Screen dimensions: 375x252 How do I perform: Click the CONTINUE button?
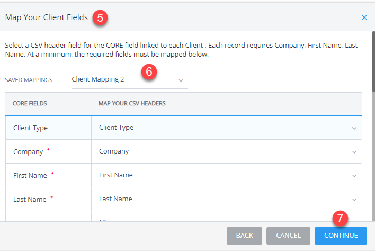(x=341, y=236)
